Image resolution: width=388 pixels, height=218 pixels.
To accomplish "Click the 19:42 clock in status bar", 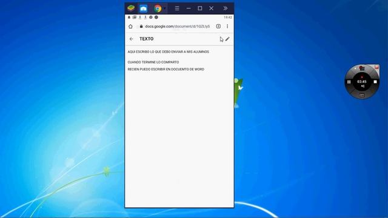I will (x=228, y=18).
